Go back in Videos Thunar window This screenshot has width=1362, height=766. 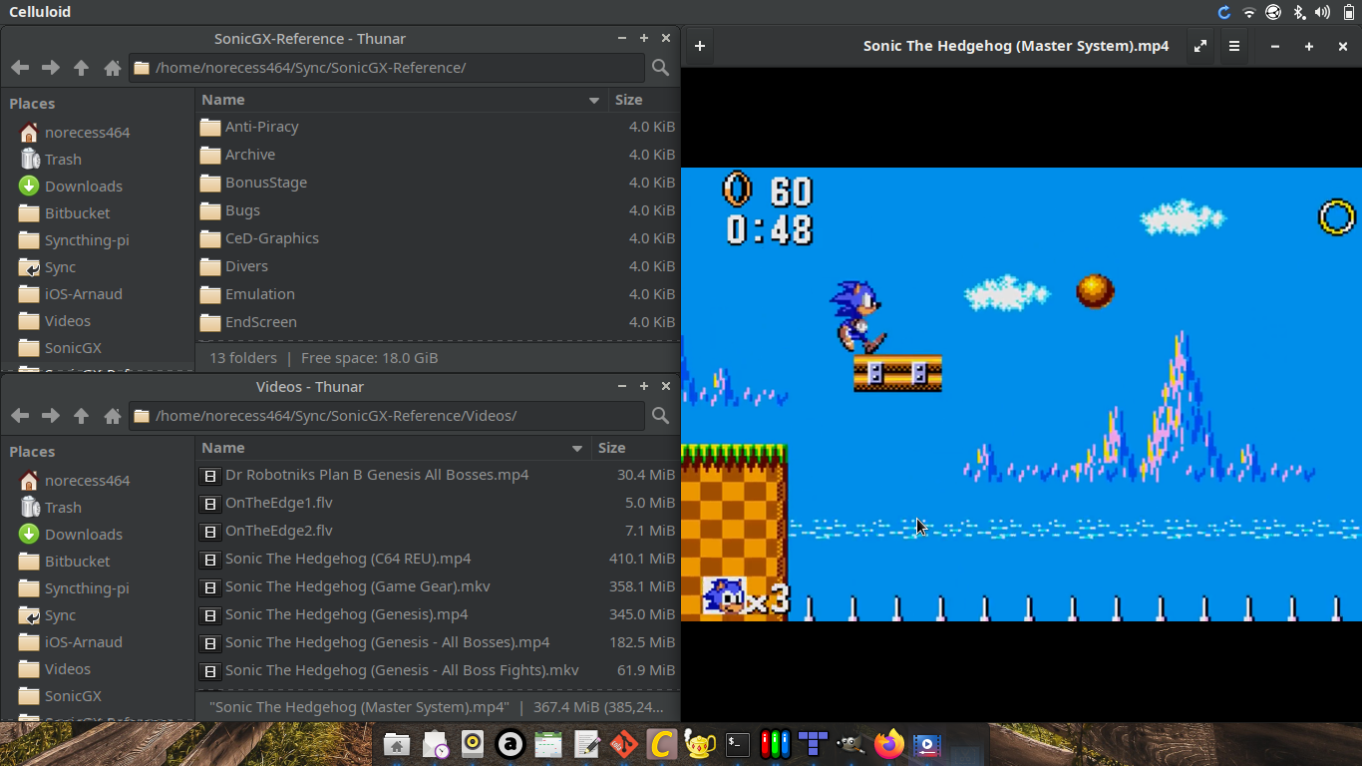20,416
